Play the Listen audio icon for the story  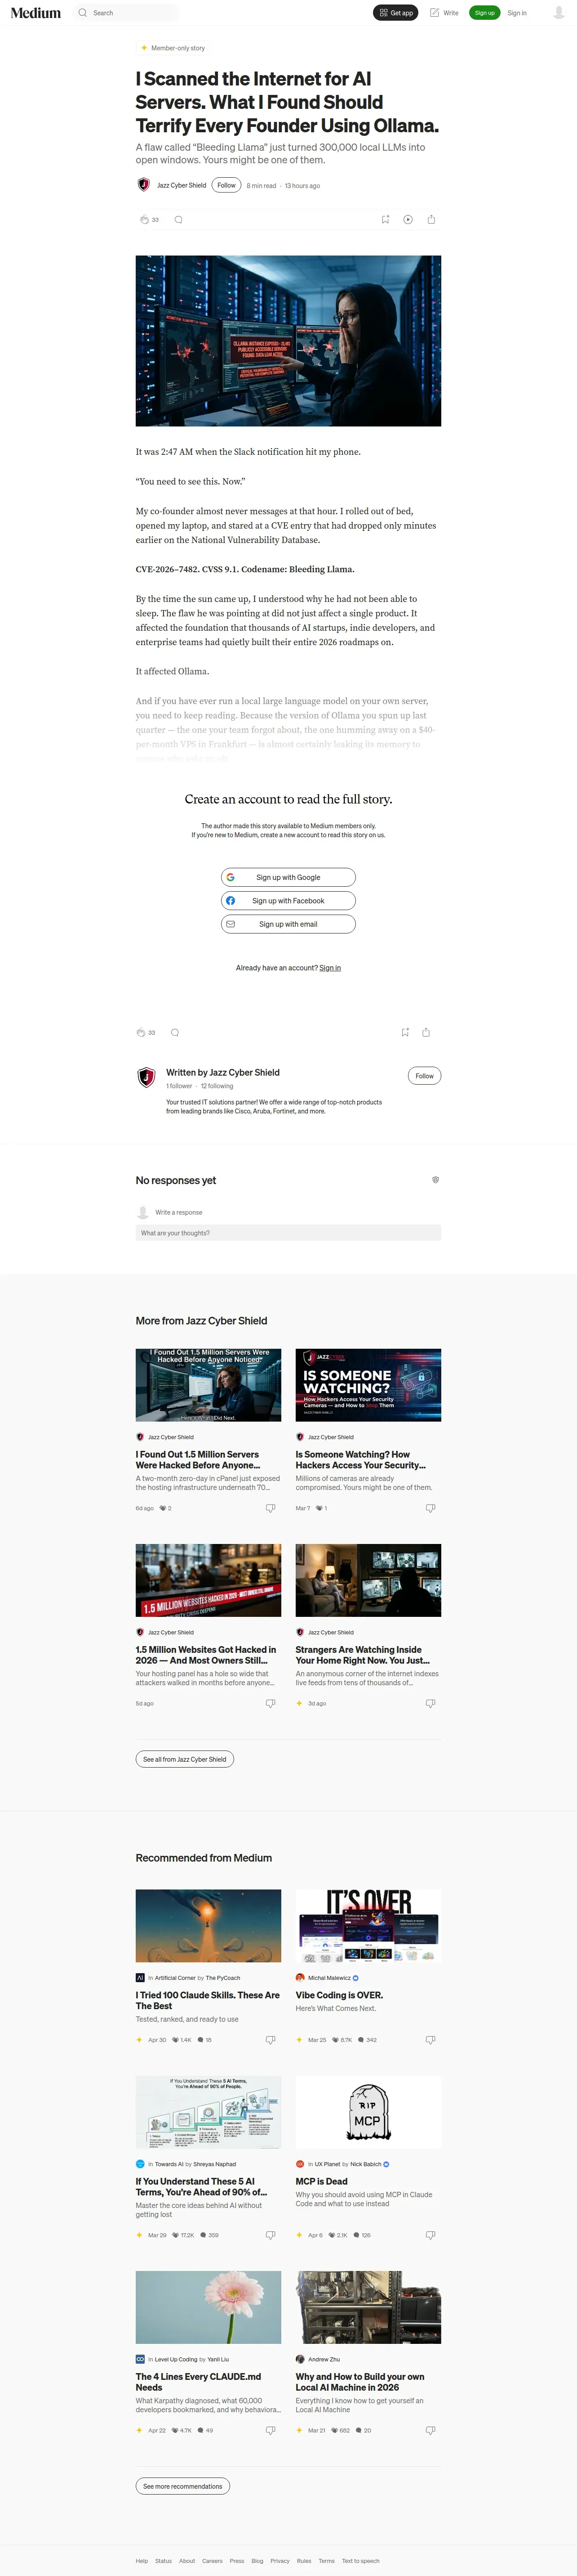[408, 220]
